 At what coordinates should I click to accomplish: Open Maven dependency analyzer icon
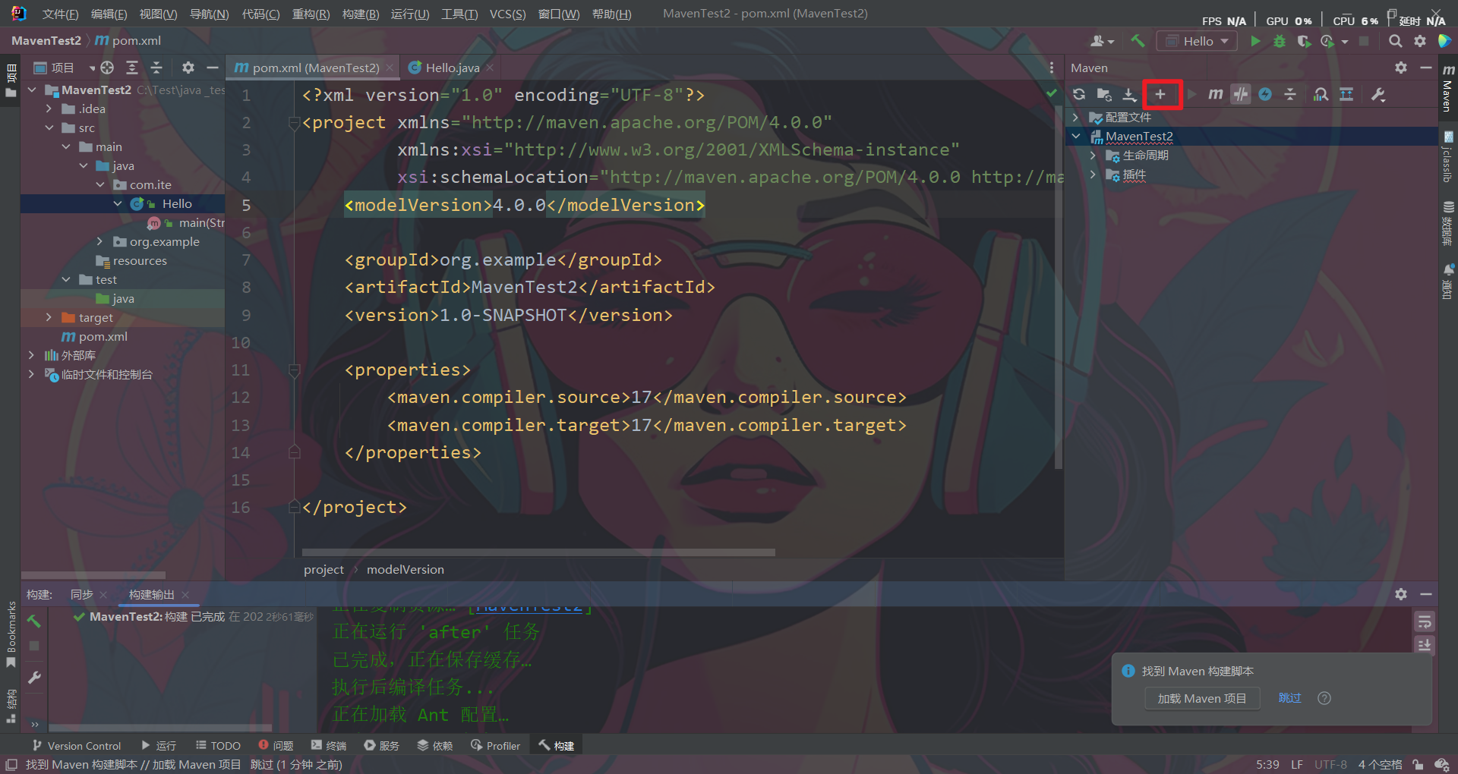[x=1321, y=94]
